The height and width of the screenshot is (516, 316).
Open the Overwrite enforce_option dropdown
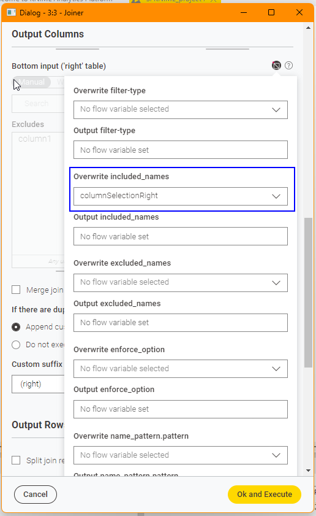[180, 369]
